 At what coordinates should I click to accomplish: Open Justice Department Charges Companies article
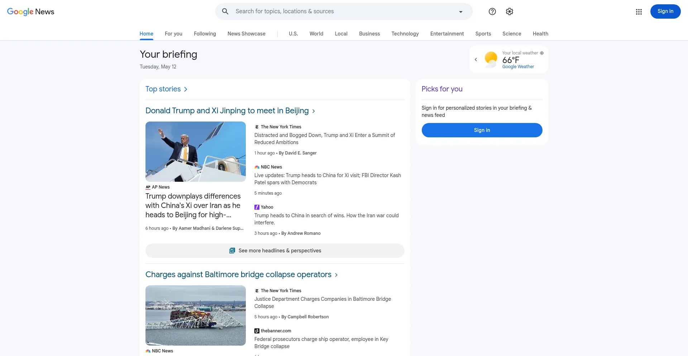322,303
